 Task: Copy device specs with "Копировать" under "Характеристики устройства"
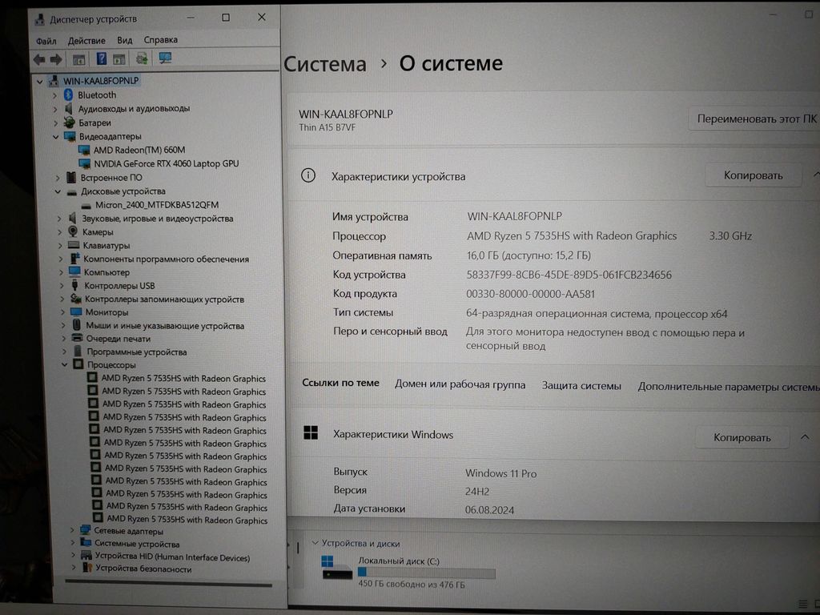pos(753,175)
